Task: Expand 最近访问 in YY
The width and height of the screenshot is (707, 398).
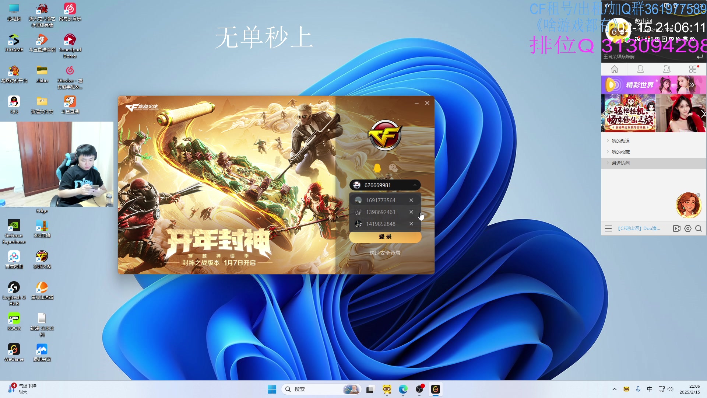Action: 620,163
